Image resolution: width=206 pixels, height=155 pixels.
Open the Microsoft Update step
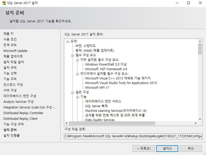point(15,51)
